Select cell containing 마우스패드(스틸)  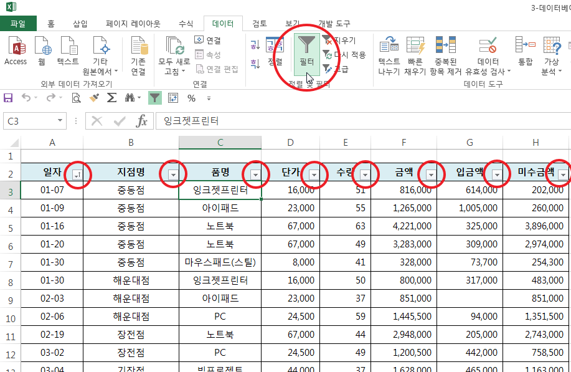220,262
